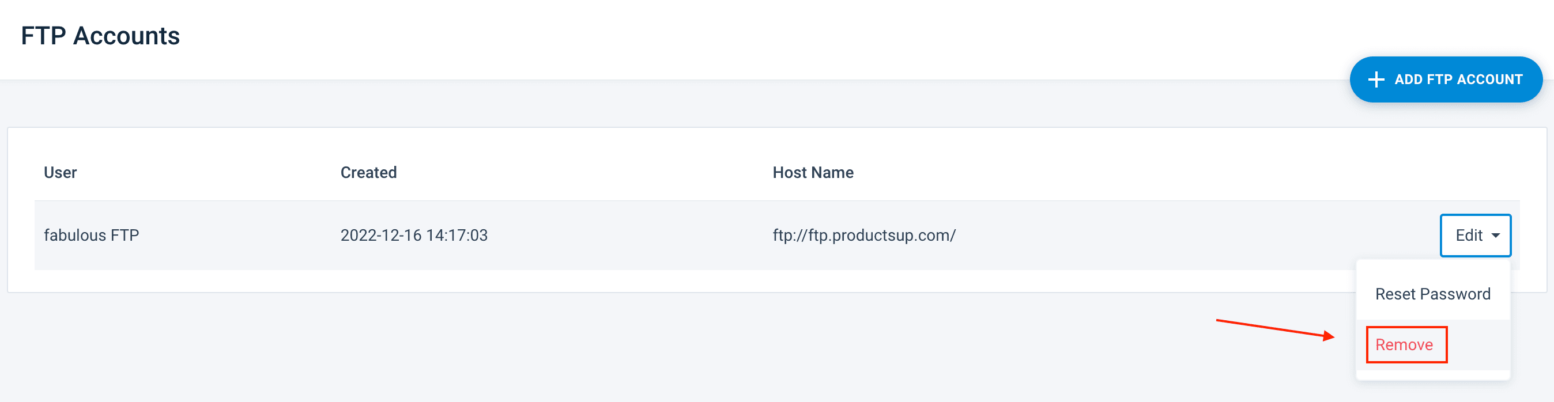Select the fabulous FTP user name
1554x402 pixels.
(x=91, y=235)
